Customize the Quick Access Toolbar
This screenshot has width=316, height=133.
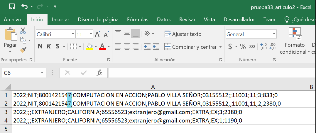(x=55, y=7)
